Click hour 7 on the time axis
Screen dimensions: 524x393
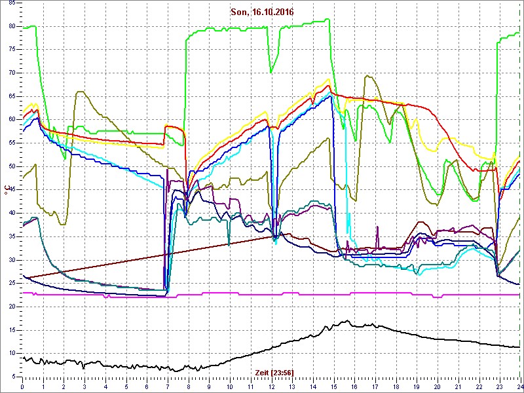[x=168, y=386]
